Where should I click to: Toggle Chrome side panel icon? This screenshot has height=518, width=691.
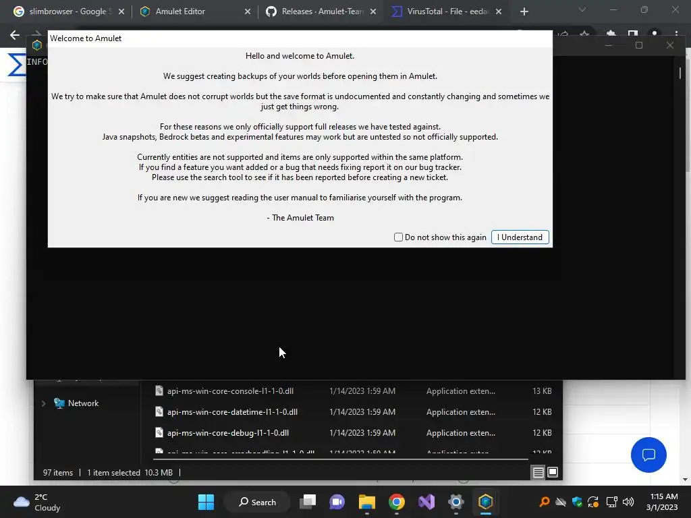pos(633,34)
